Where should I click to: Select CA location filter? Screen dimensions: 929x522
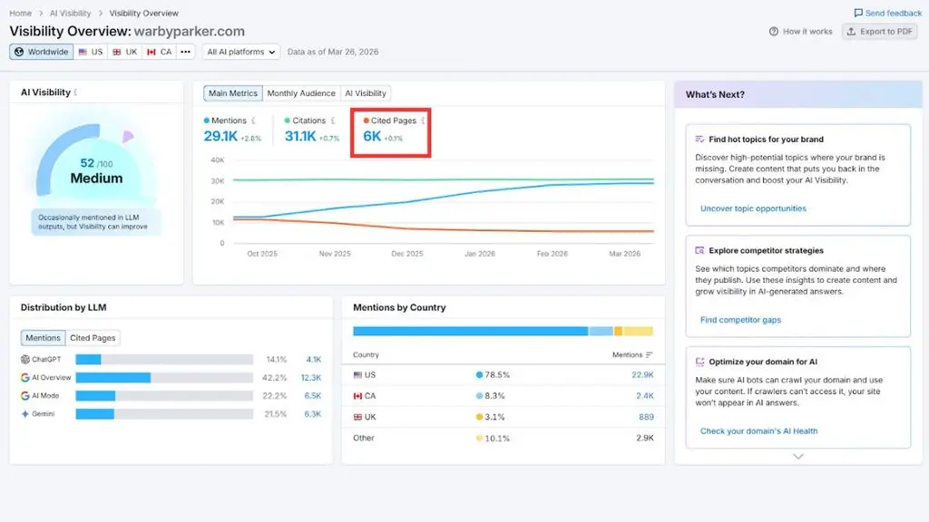(x=160, y=52)
